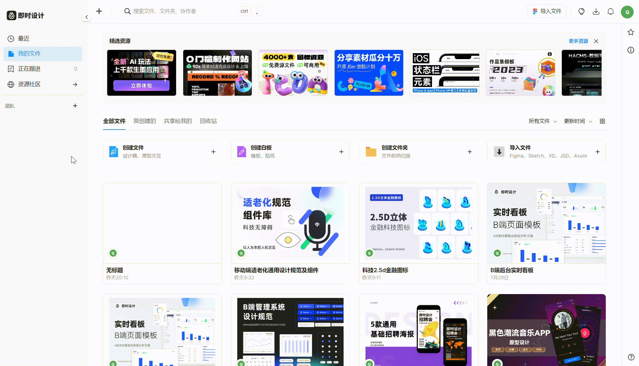Viewport: 639px width, 366px height.
Task: Click the info circle icon on right edge
Action: 631,50
